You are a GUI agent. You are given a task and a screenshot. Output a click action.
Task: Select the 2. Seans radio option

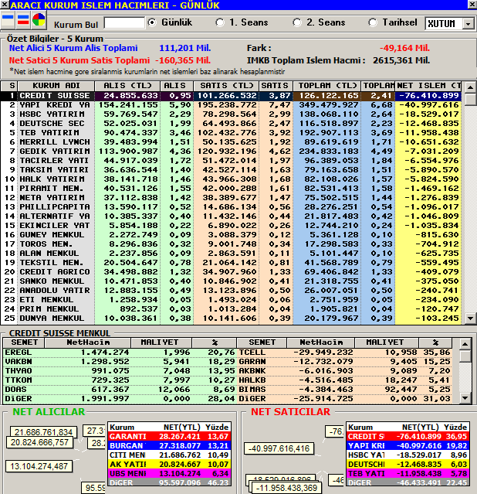coord(297,22)
